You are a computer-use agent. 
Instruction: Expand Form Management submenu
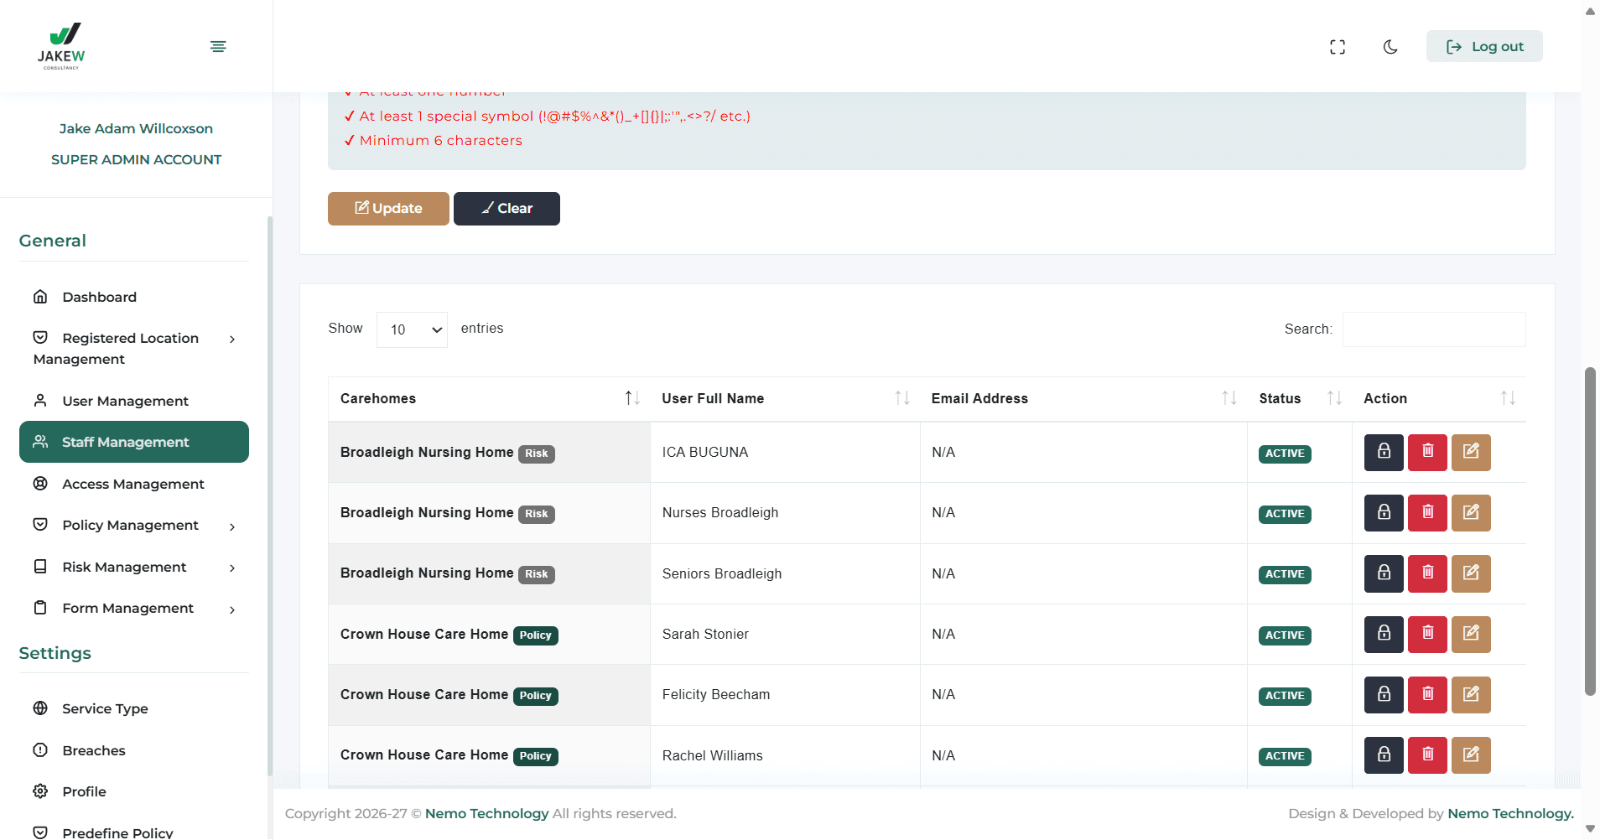134,608
